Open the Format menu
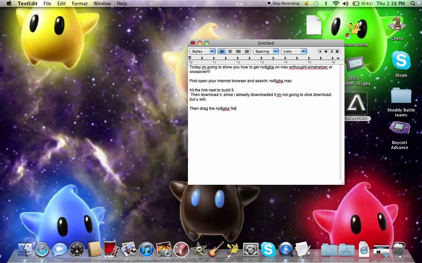 point(79,4)
